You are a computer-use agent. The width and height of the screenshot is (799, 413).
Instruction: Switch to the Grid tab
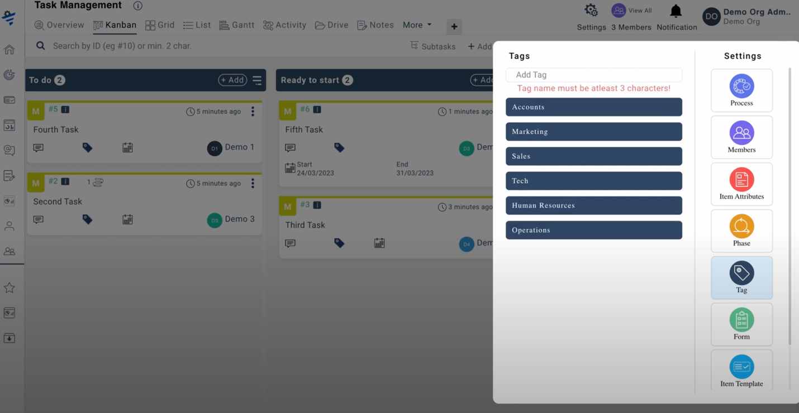tap(160, 25)
